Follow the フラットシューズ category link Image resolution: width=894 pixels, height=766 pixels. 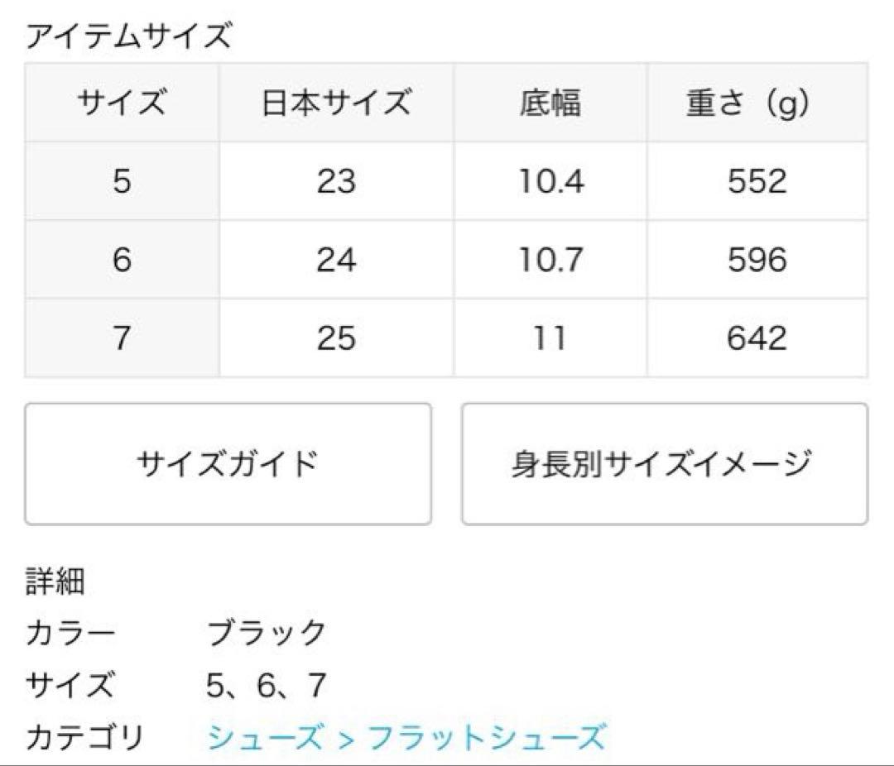click(x=487, y=736)
